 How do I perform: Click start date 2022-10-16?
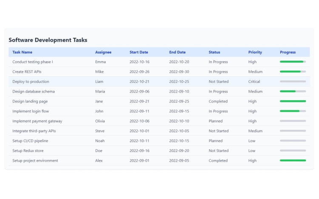[140, 62]
